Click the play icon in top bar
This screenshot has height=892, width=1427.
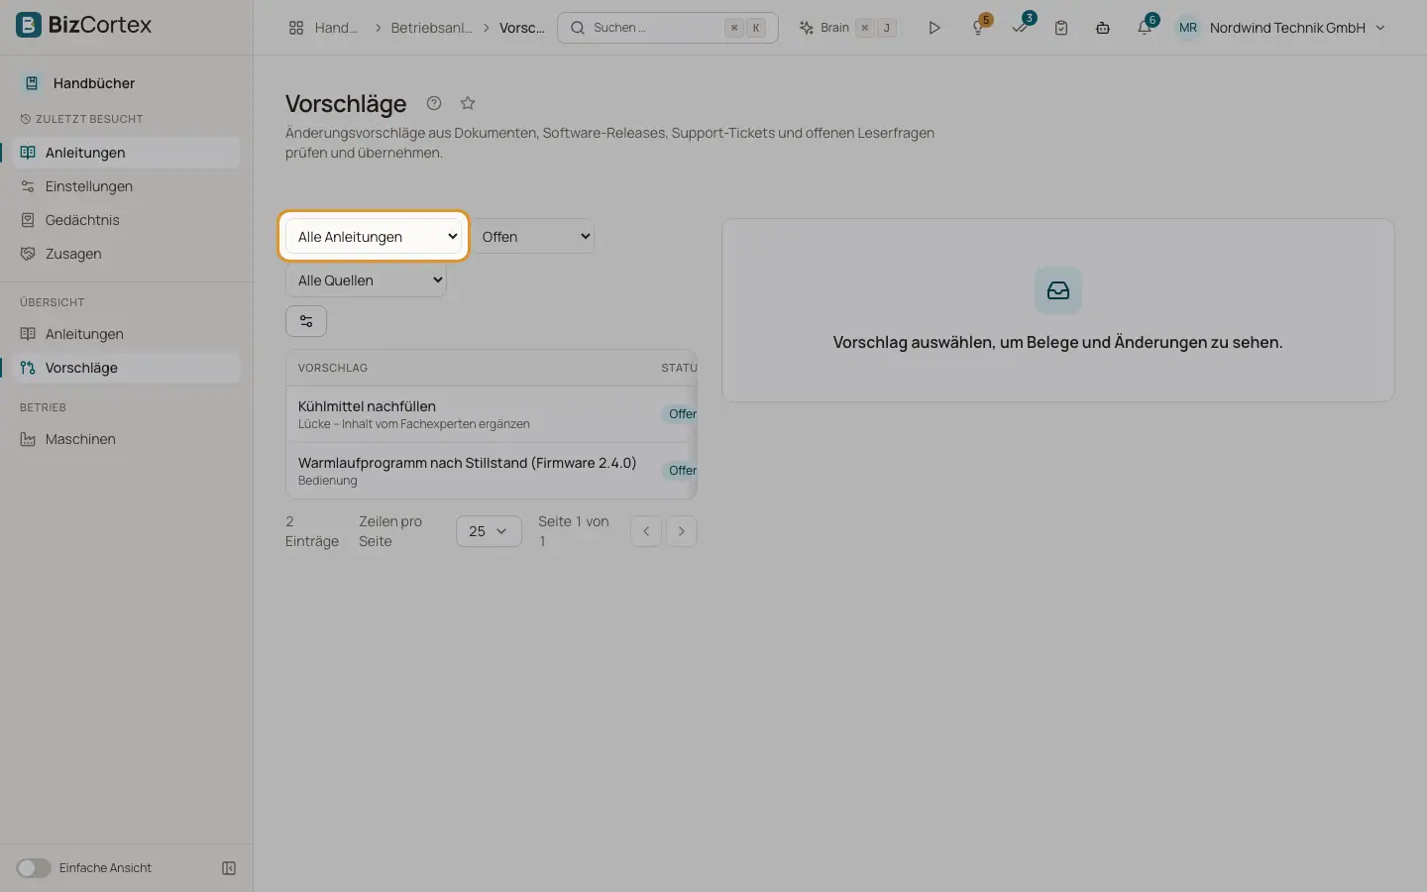click(x=934, y=28)
